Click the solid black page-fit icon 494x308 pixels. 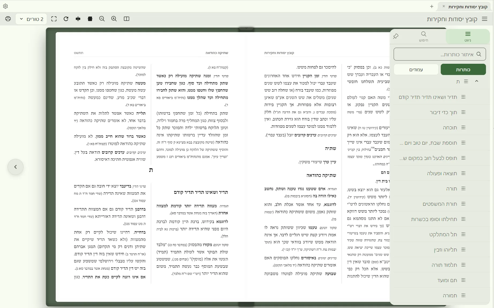[90, 19]
